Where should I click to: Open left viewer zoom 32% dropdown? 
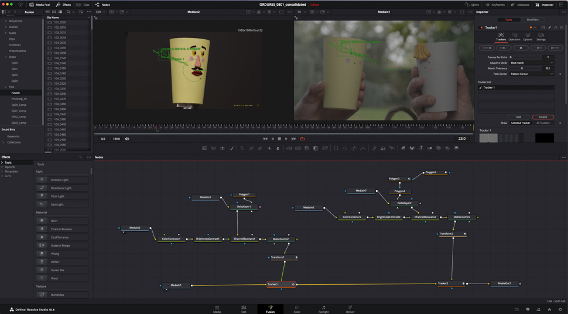[101, 12]
